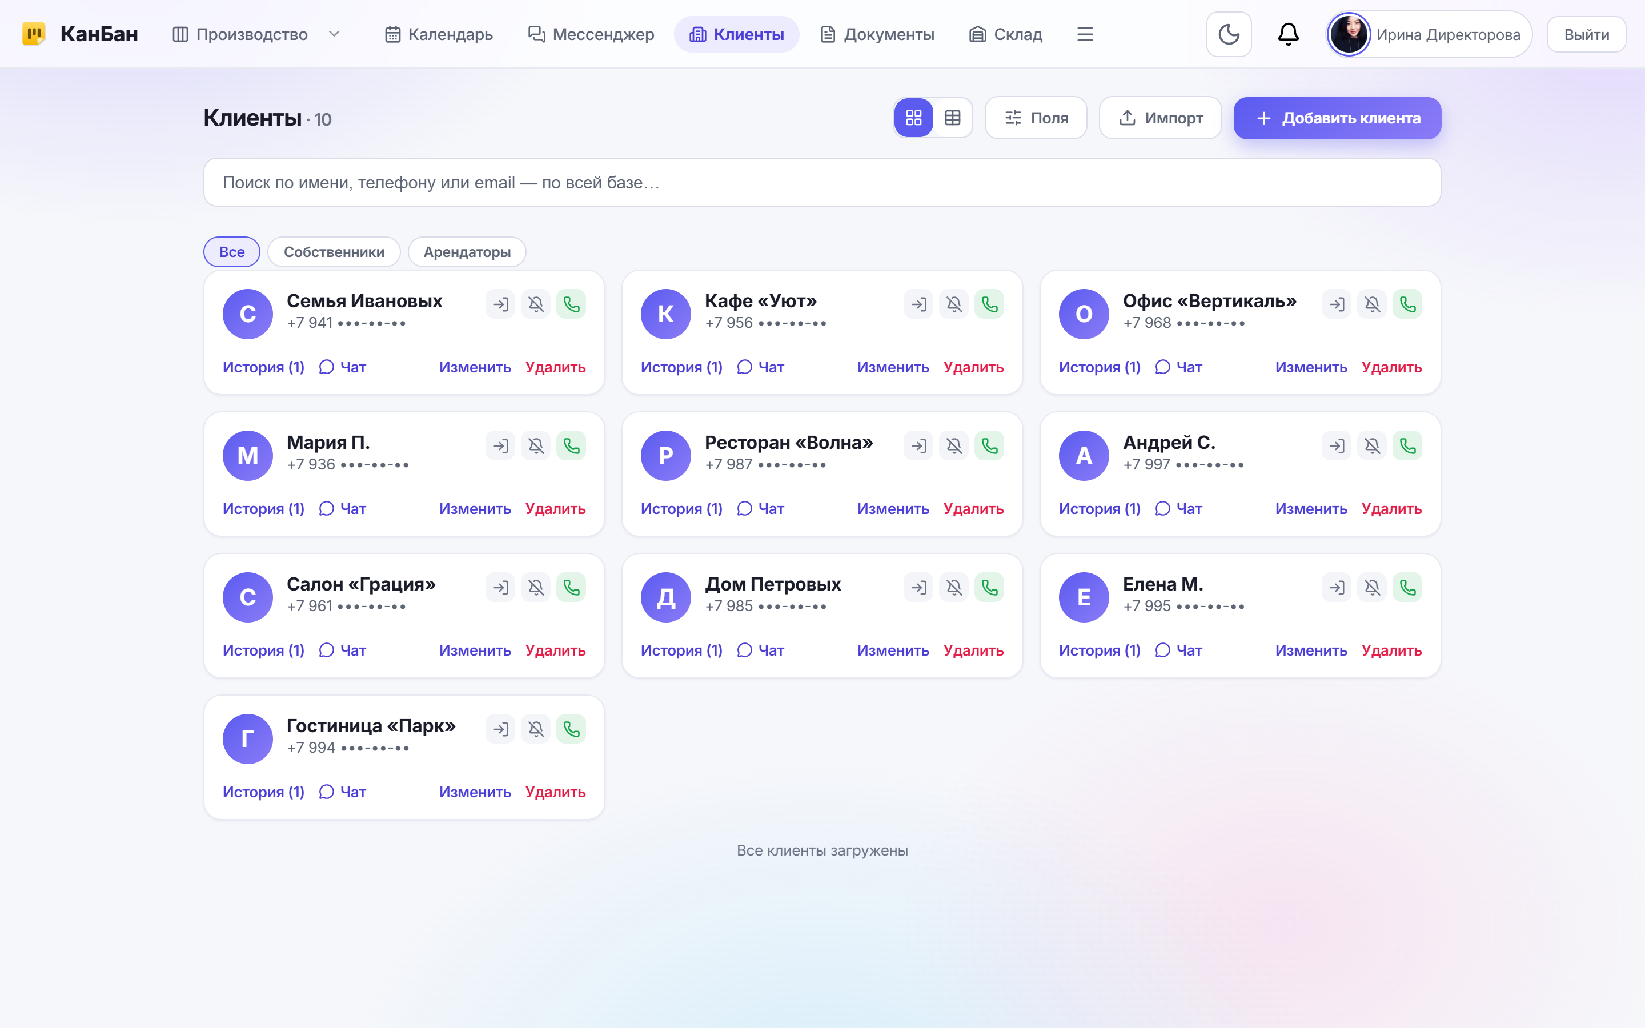This screenshot has height=1028, width=1645.
Task: Call Кафе «Уют» via phone icon
Action: click(989, 304)
